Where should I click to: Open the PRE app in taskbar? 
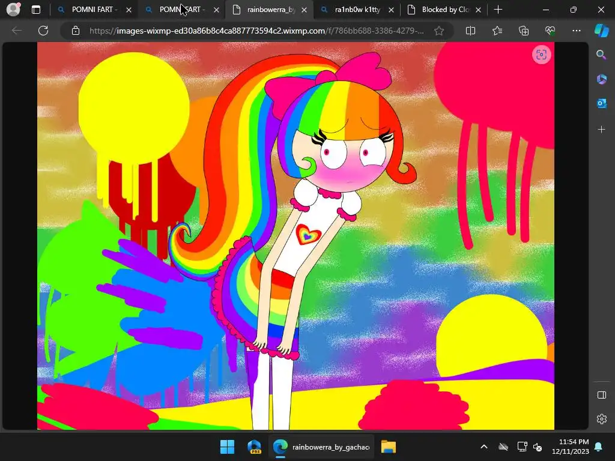coord(254,447)
